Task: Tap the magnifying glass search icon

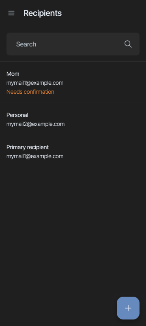Action: click(x=128, y=44)
